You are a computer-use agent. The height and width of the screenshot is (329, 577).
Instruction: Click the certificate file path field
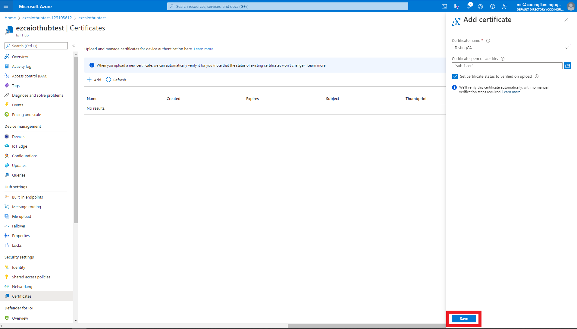[507, 66]
